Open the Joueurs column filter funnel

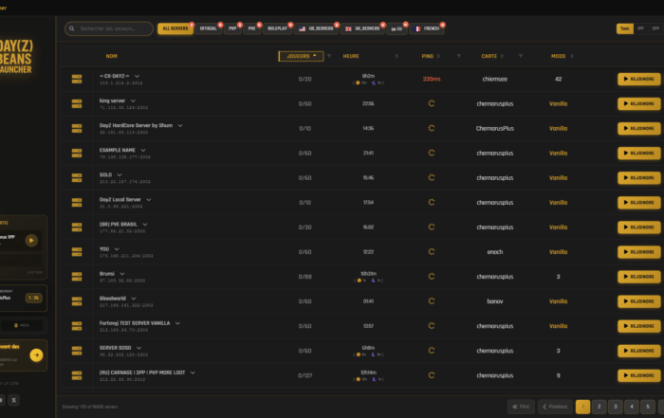pos(329,56)
